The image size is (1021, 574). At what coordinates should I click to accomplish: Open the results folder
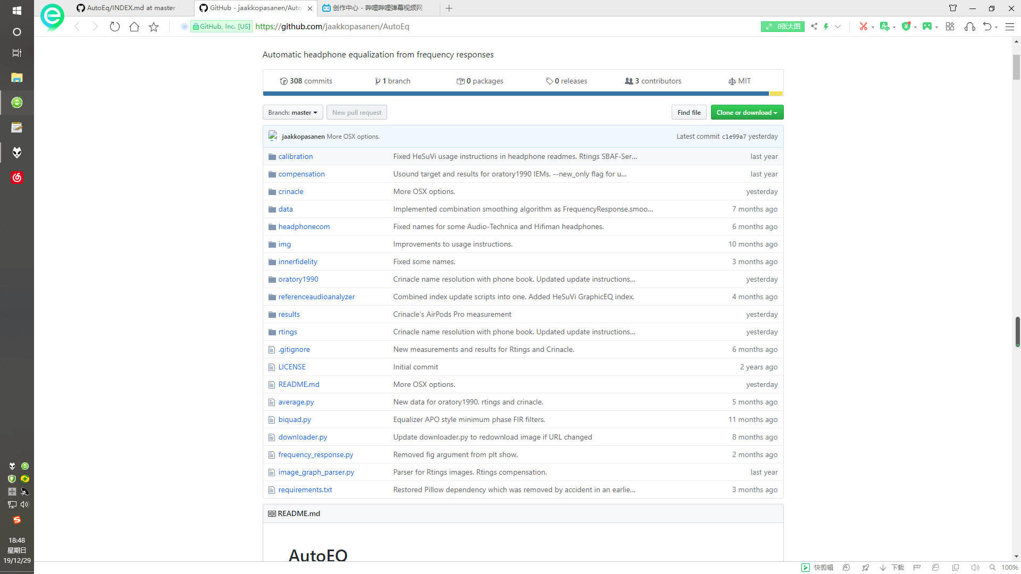[289, 314]
